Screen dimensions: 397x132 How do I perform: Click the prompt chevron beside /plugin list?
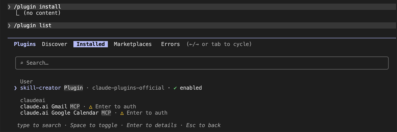[9, 26]
